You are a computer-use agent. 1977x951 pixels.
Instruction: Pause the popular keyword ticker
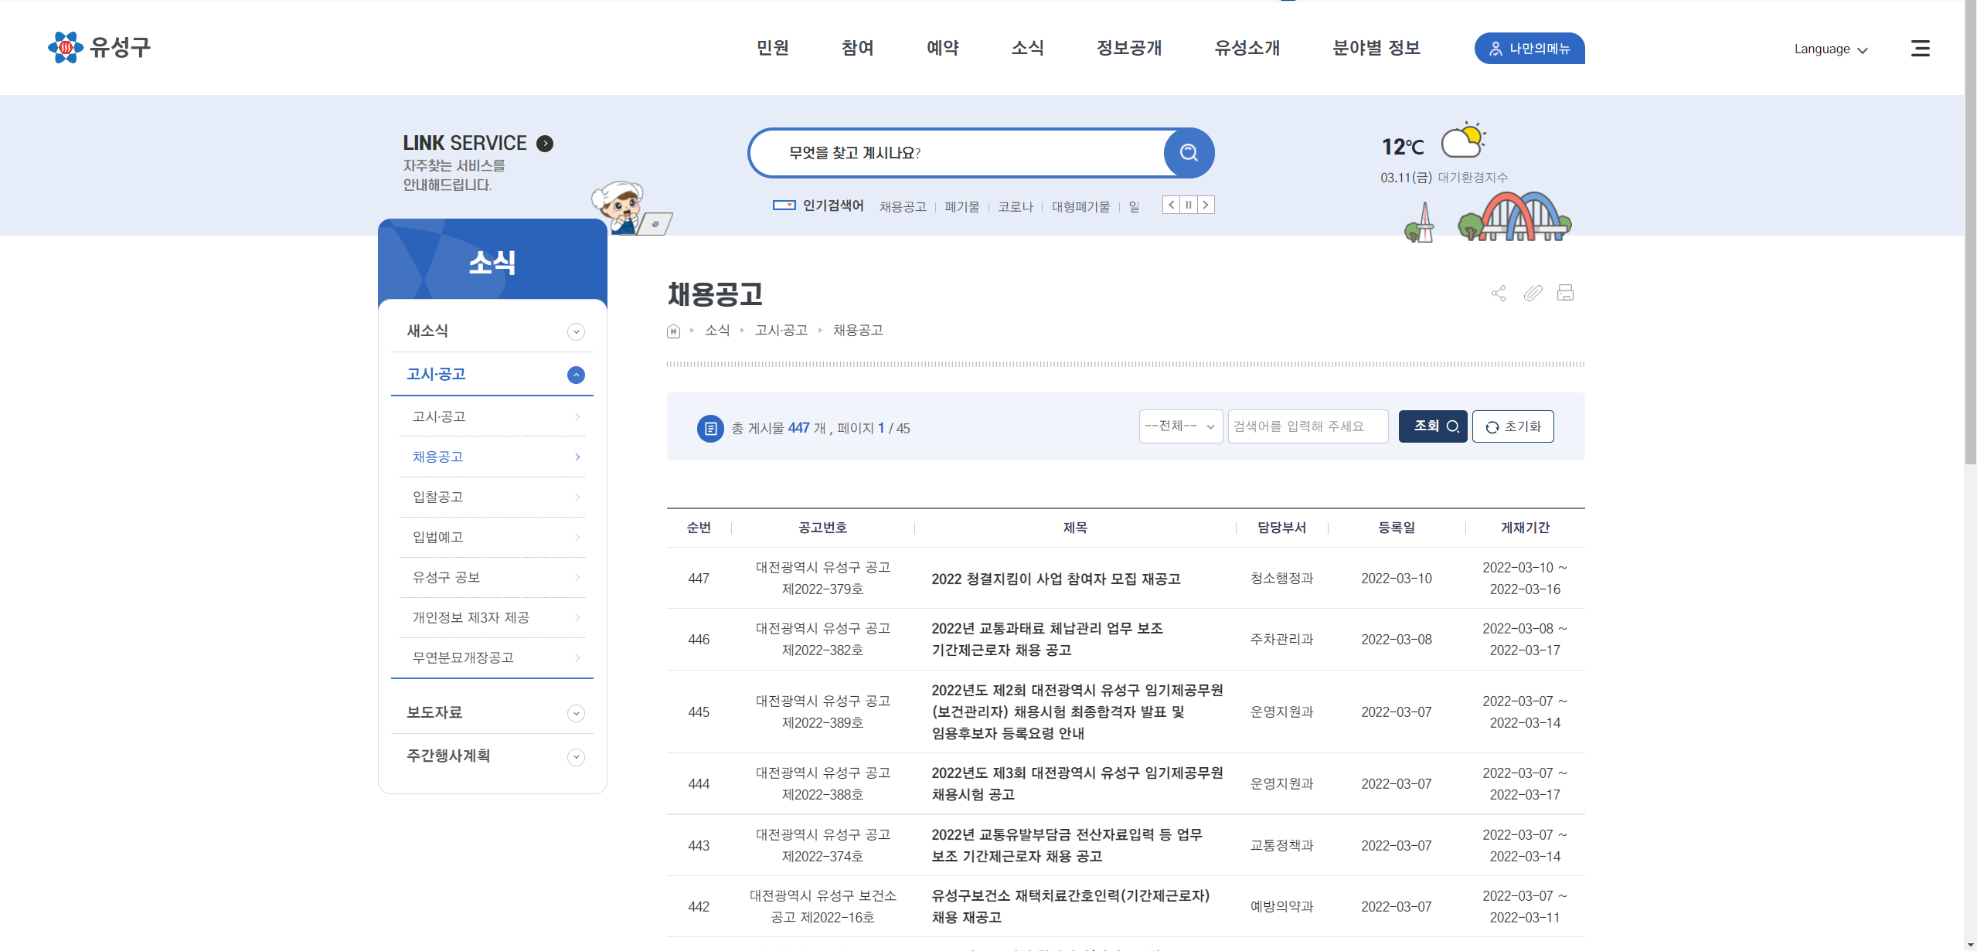tap(1189, 205)
